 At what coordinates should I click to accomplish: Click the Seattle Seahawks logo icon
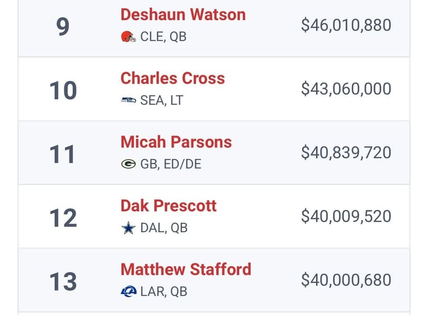(128, 100)
